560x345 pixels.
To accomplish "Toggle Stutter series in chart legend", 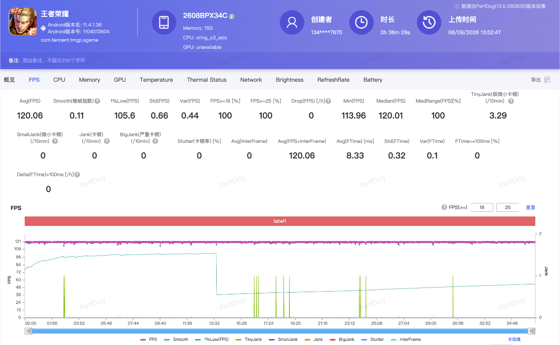I will 373,340.
